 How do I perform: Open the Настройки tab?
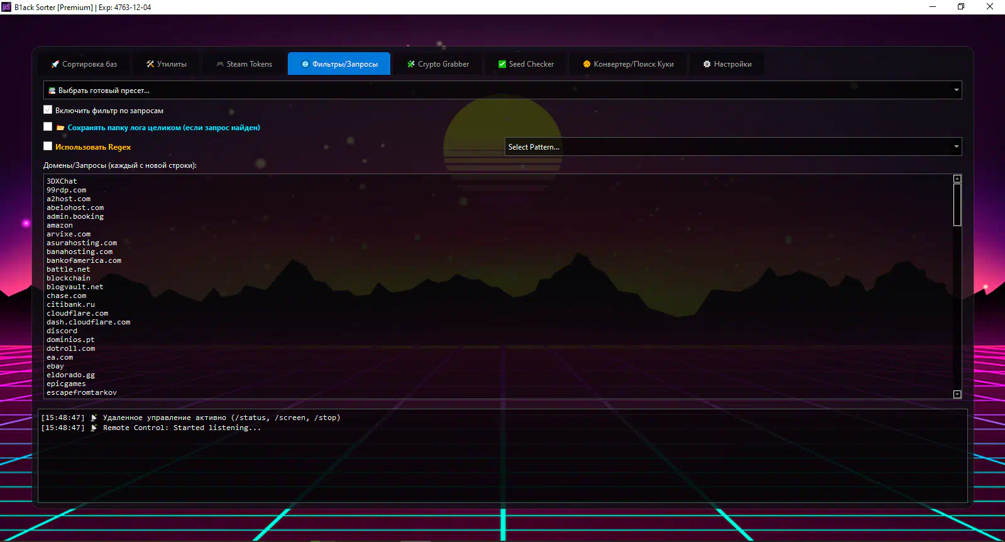tap(727, 64)
